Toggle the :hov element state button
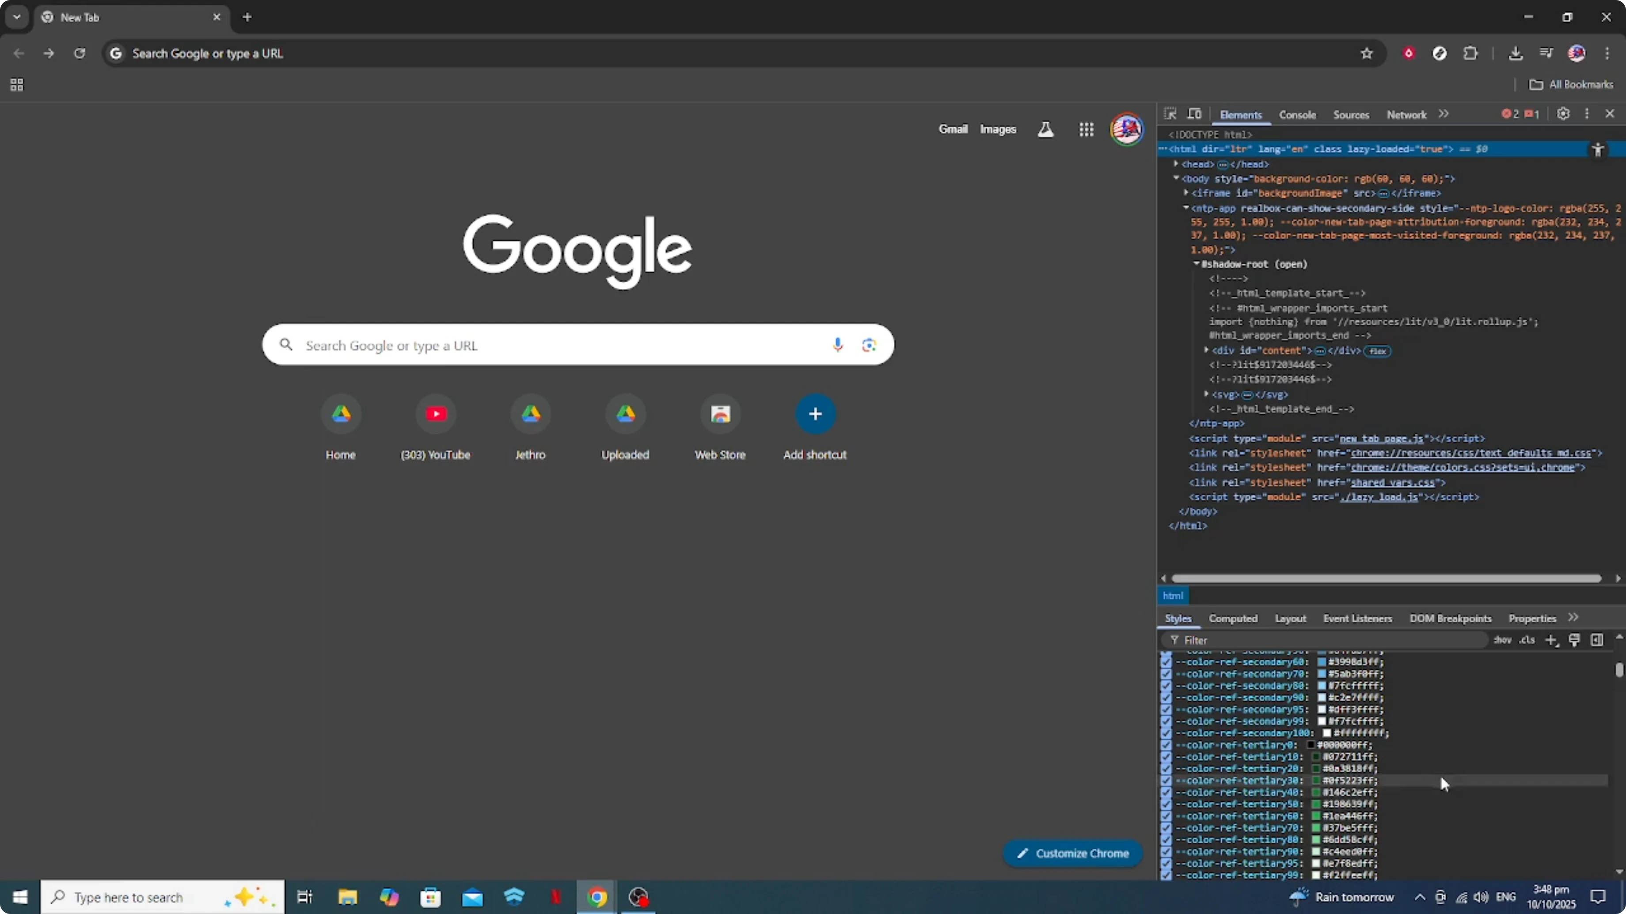This screenshot has width=1626, height=914. 1502,640
